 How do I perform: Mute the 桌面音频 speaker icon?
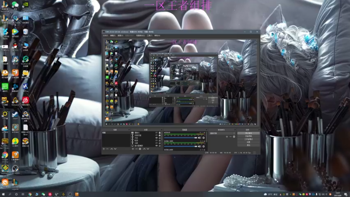point(199,138)
